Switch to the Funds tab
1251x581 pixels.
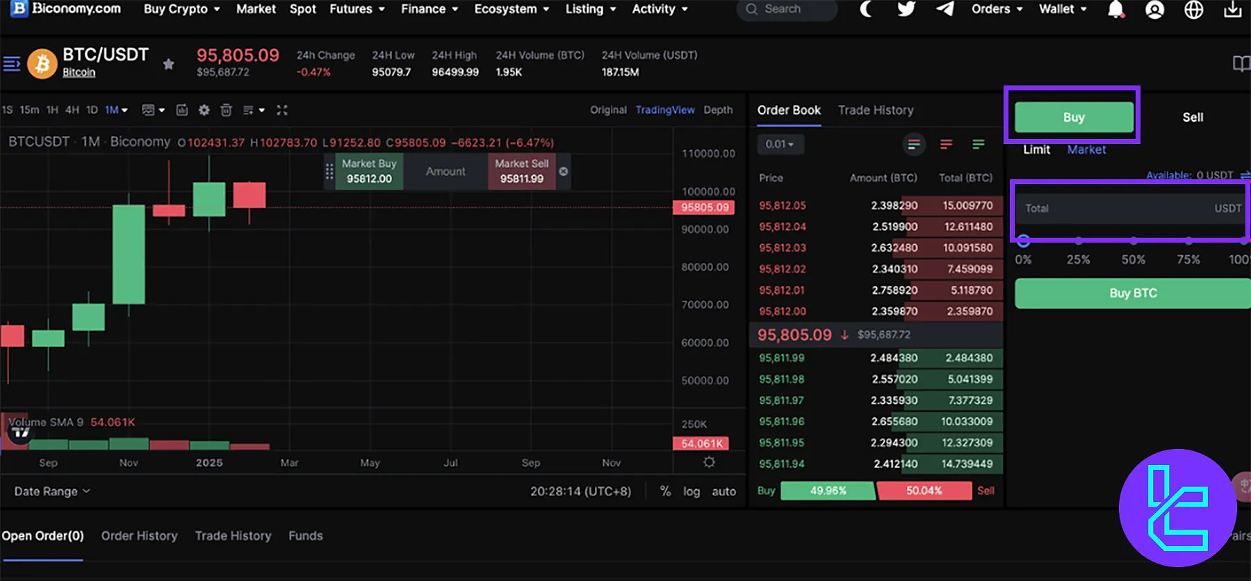306,536
